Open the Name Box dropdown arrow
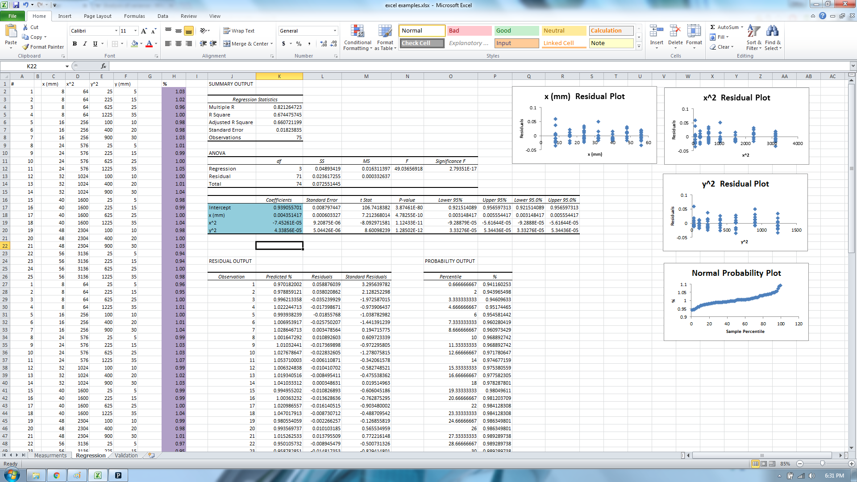 tap(67, 66)
